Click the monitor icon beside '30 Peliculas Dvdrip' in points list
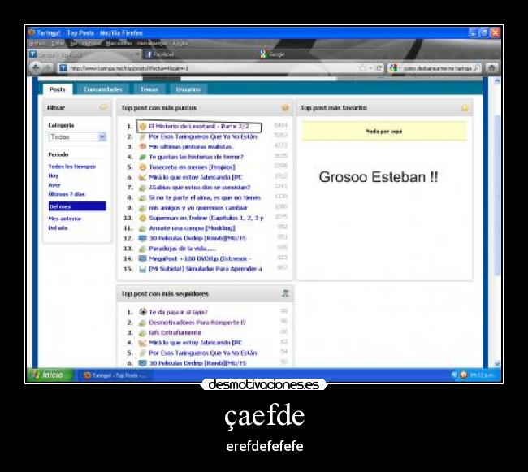Viewport: 528px width, 472px height. pos(143,238)
